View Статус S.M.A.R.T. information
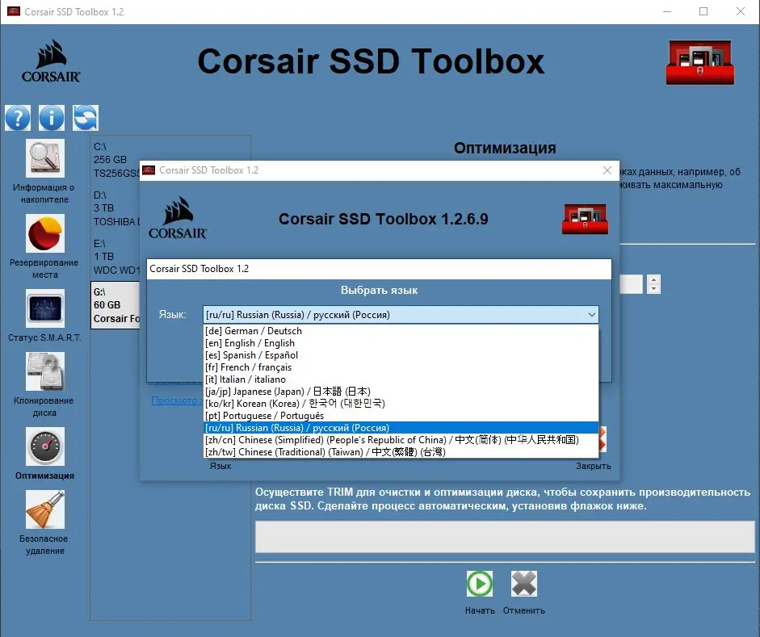This screenshot has height=637, width=760. coord(44,309)
